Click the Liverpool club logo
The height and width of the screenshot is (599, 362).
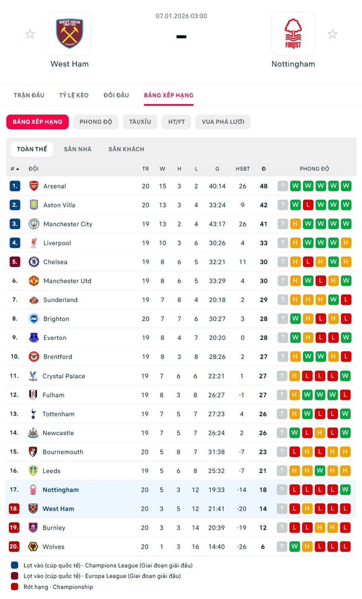pyautogui.click(x=34, y=243)
